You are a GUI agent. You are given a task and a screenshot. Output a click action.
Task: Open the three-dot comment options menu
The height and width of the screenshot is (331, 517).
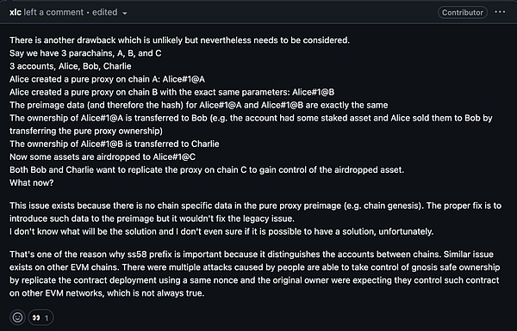coord(500,12)
